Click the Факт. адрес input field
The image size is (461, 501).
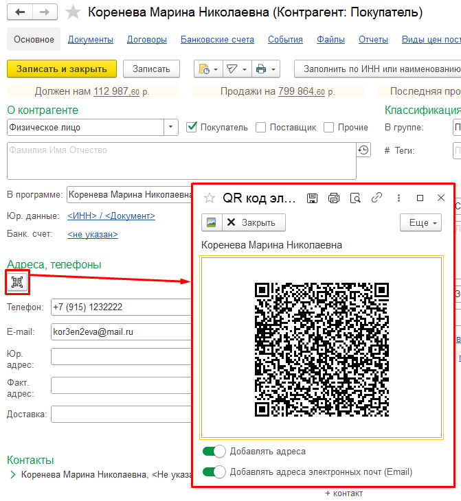[121, 385]
